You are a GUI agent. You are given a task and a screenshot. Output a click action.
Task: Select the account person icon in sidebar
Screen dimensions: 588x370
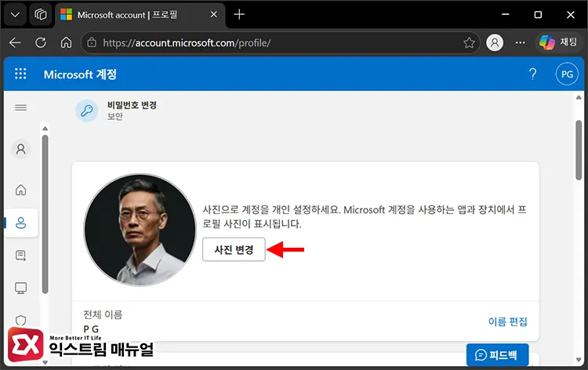coord(20,149)
